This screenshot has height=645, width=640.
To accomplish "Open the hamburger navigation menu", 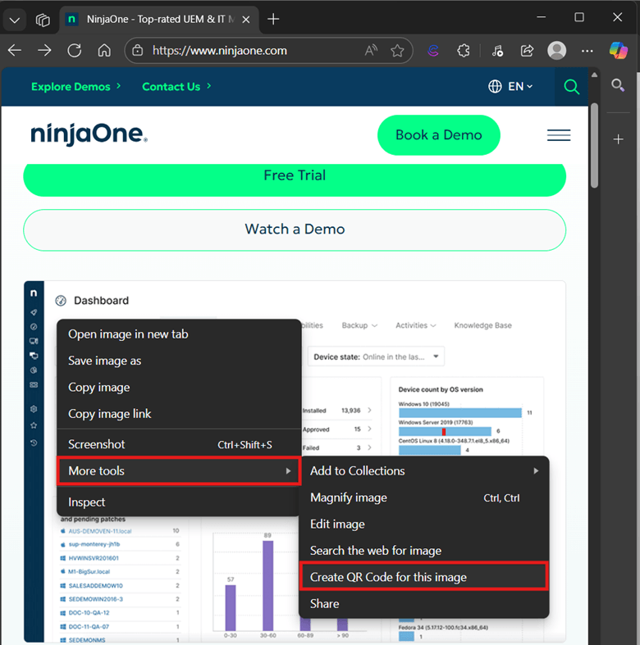I will pos(559,135).
